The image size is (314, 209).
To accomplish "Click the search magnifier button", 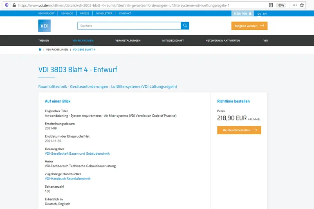I will (x=185, y=26).
